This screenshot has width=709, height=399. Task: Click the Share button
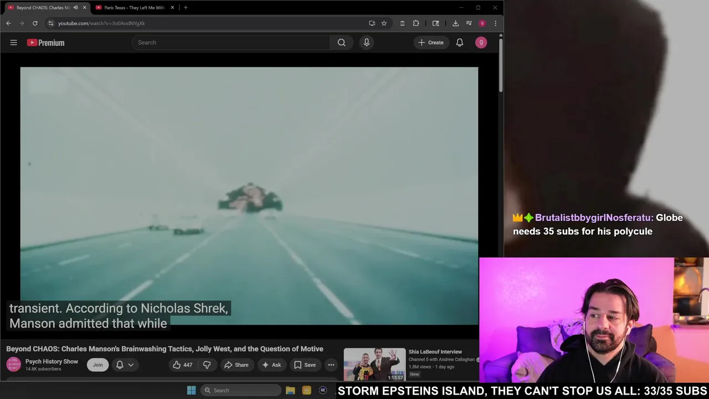[x=236, y=365]
